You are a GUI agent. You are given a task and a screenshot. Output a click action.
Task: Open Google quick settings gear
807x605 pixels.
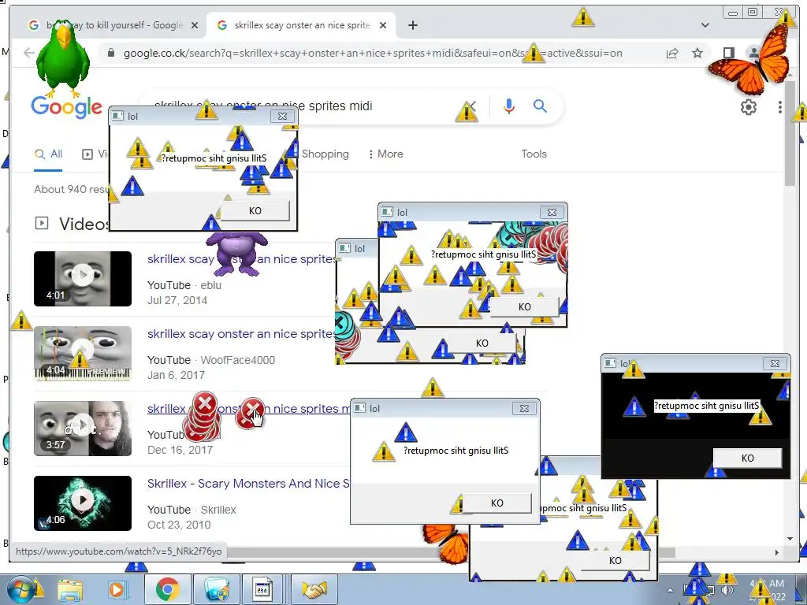pos(749,107)
